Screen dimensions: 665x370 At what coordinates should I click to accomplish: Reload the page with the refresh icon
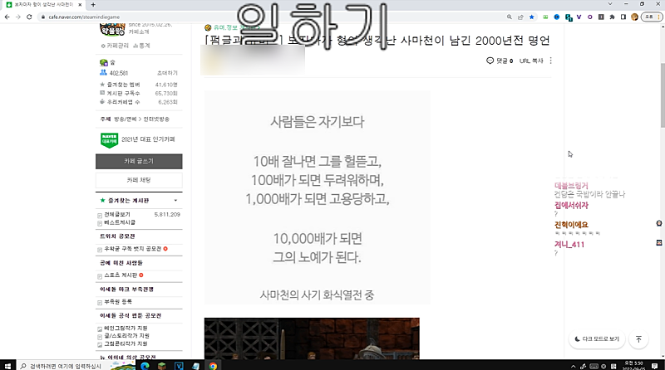coord(29,17)
